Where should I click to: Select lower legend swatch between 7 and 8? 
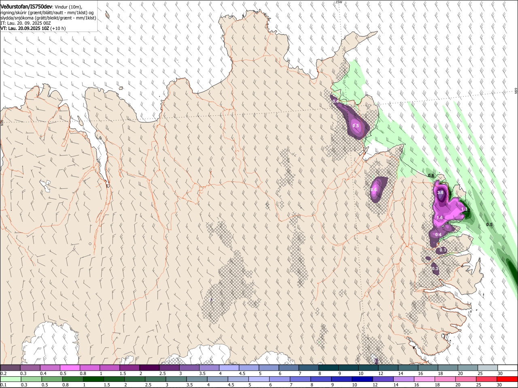[300, 379]
